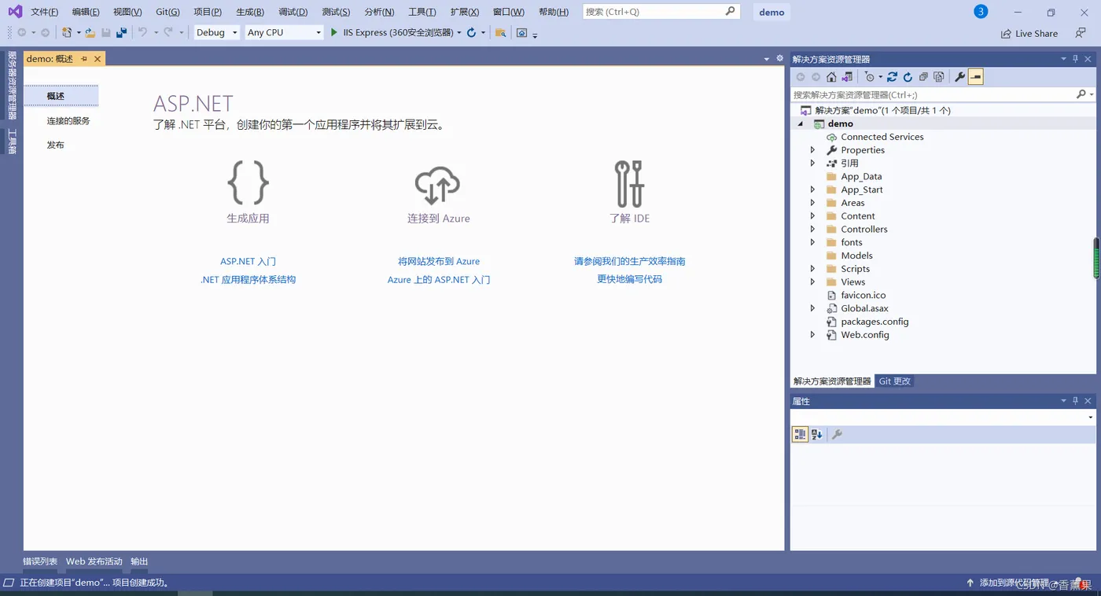The width and height of the screenshot is (1101, 596).
Task: Click Sync with Active Document icon
Action: [892, 77]
